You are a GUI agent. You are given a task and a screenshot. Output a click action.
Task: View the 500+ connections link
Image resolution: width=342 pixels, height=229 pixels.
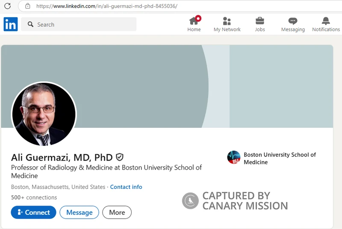point(34,197)
